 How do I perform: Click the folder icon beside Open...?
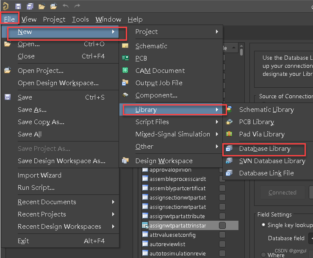click(7, 44)
